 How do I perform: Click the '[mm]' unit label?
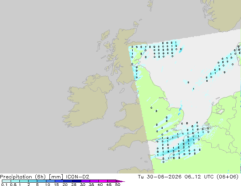[56, 177]
